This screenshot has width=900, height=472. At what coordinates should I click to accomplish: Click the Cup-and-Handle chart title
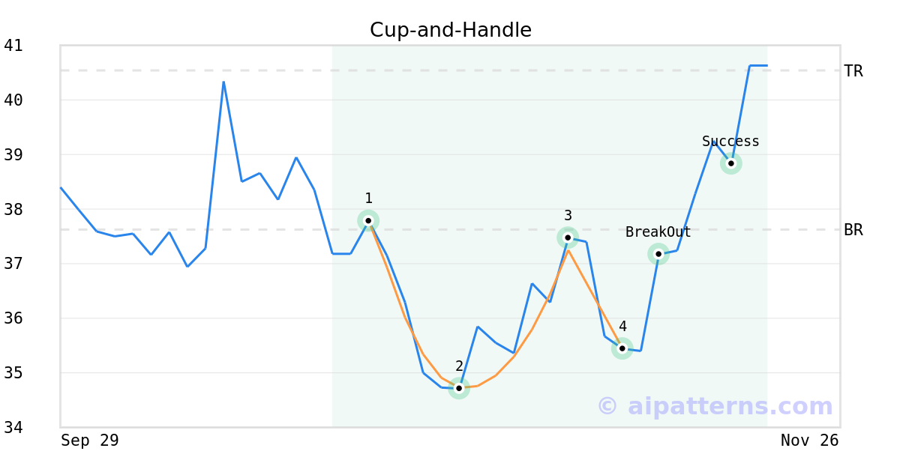point(451,30)
